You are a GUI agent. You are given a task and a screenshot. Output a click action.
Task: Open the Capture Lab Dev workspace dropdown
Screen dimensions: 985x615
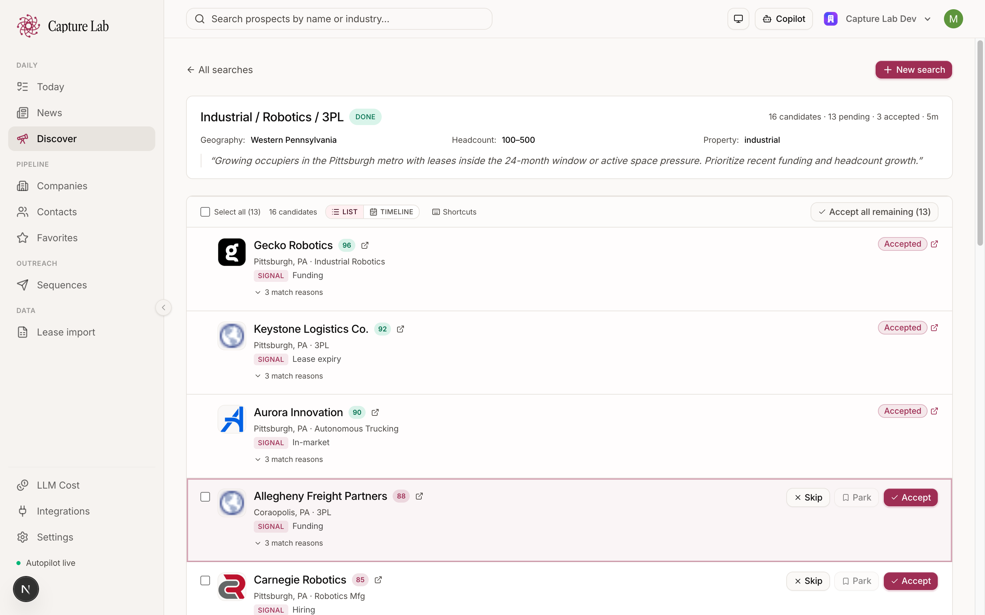(x=878, y=19)
